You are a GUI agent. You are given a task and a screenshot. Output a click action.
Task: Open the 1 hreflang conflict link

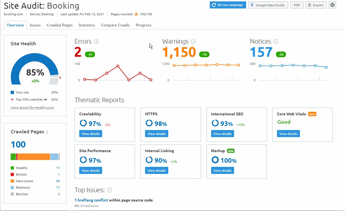(91, 200)
